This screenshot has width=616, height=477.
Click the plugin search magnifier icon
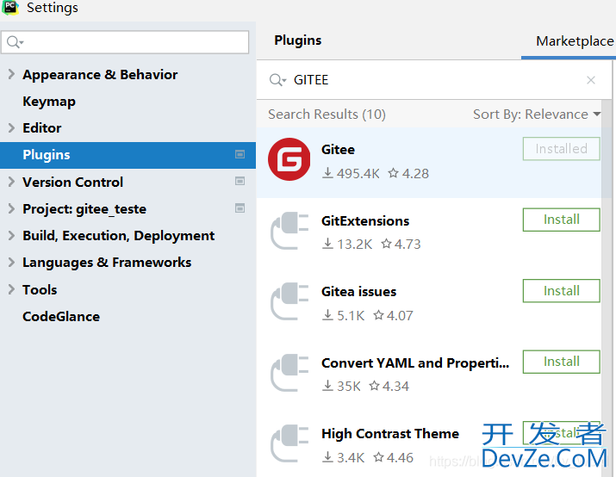277,80
